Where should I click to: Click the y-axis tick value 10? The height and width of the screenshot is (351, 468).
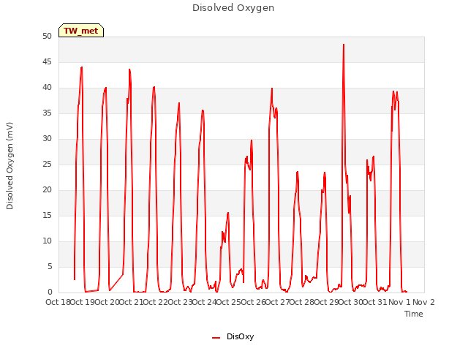tap(47, 241)
